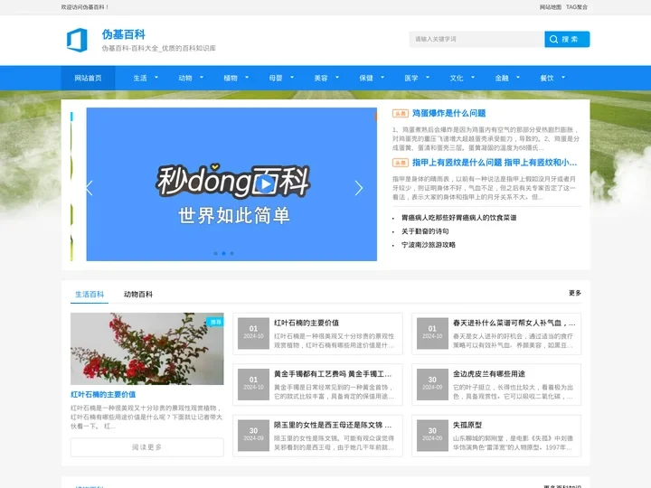Open 宁波南沙旅游攻略 list link
The height and width of the screenshot is (488, 651).
coord(429,245)
